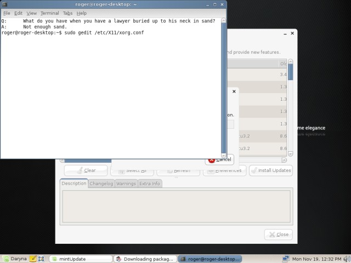
Task: Click inside the empty Description text area
Action: click(x=177, y=206)
